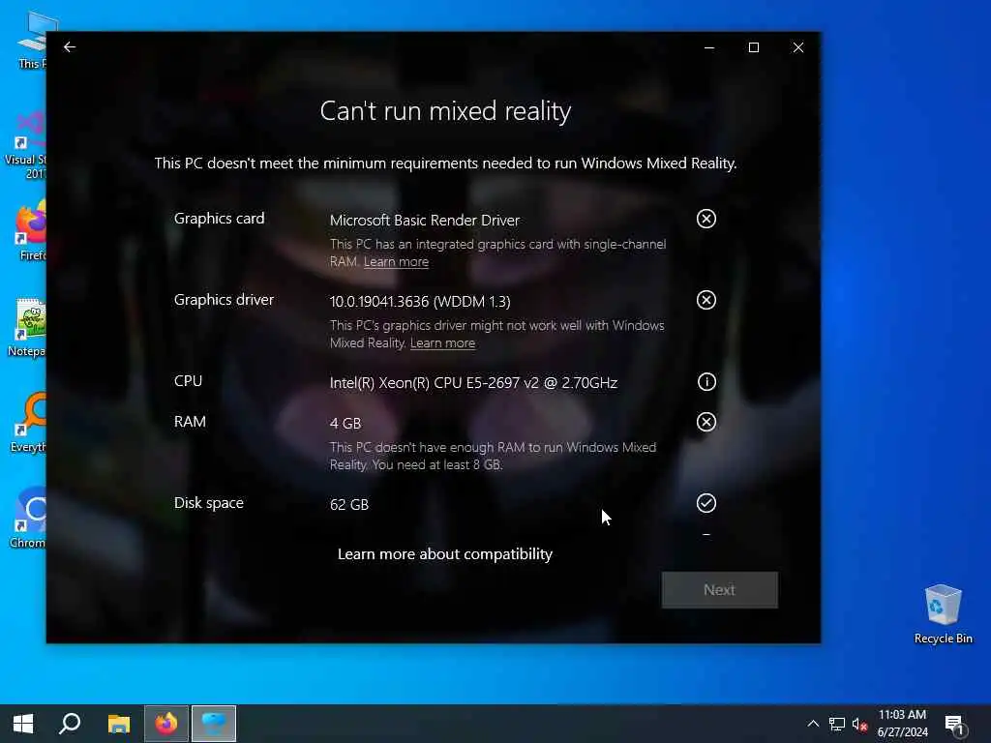
Task: Click the muted volume tray icon
Action: pyautogui.click(x=859, y=724)
